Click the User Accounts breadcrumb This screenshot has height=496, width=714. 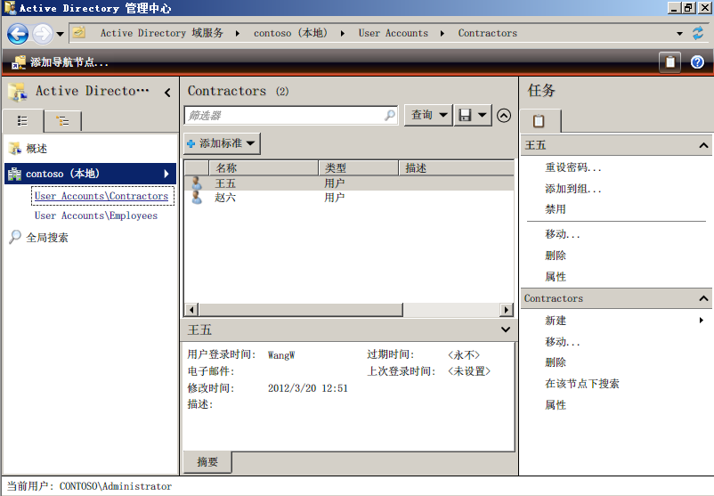[x=393, y=33]
